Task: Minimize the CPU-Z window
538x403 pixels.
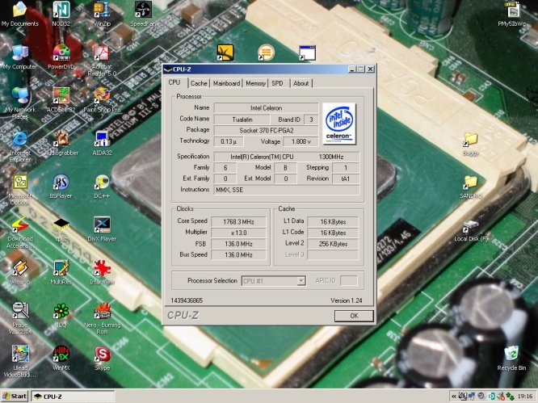Action: point(352,69)
